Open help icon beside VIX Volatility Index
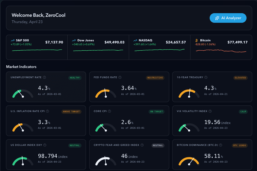Viewport: 257px width, 171px height. 210,111
